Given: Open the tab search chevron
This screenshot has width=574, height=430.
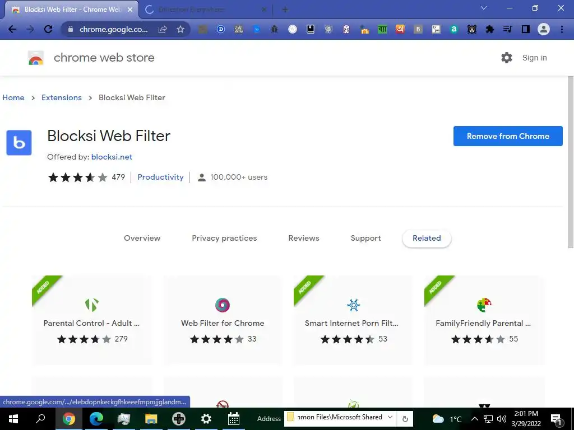Looking at the screenshot, I should pyautogui.click(x=484, y=8).
